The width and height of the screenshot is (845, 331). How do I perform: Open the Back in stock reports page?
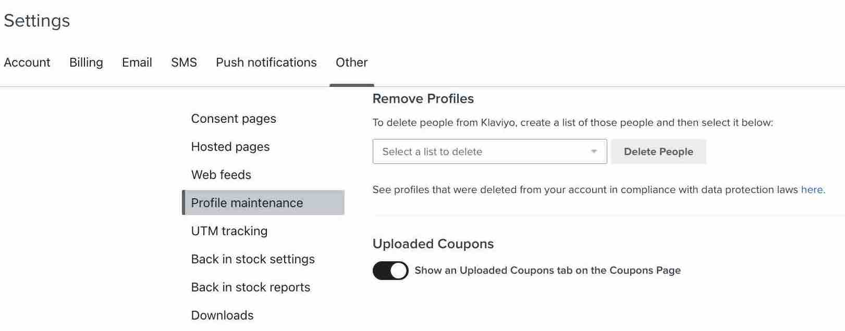coord(251,287)
